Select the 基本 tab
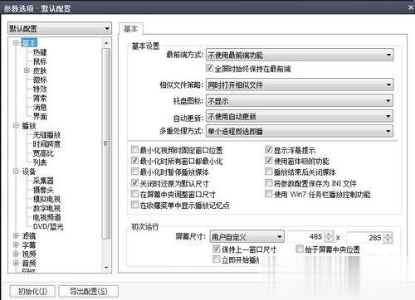Screen dimensions: 415x300 (x=130, y=29)
